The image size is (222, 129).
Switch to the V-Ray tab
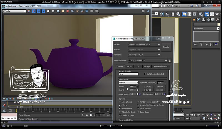pyautogui.click(x=129, y=66)
